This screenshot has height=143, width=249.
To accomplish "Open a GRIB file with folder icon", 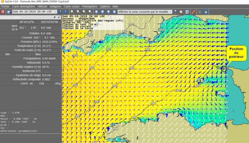I will [x=9, y=12].
